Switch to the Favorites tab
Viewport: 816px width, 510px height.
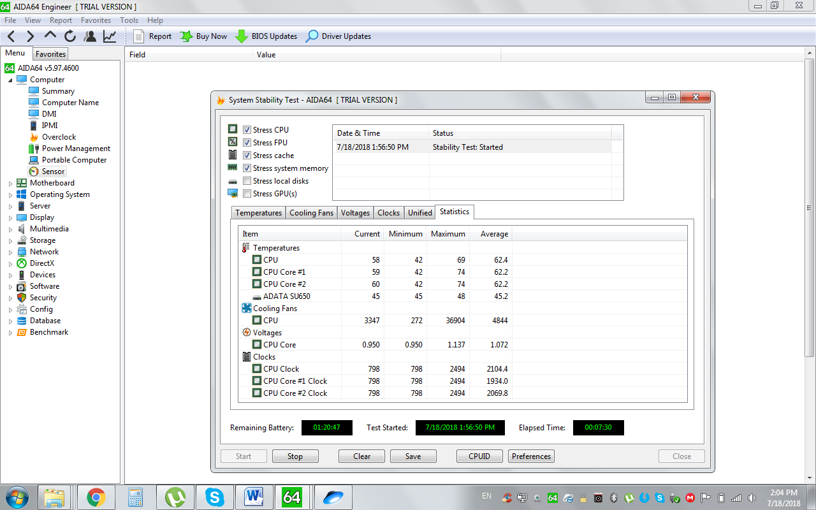[50, 54]
